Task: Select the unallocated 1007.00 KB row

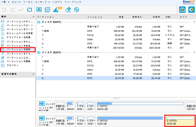Action: point(116,48)
